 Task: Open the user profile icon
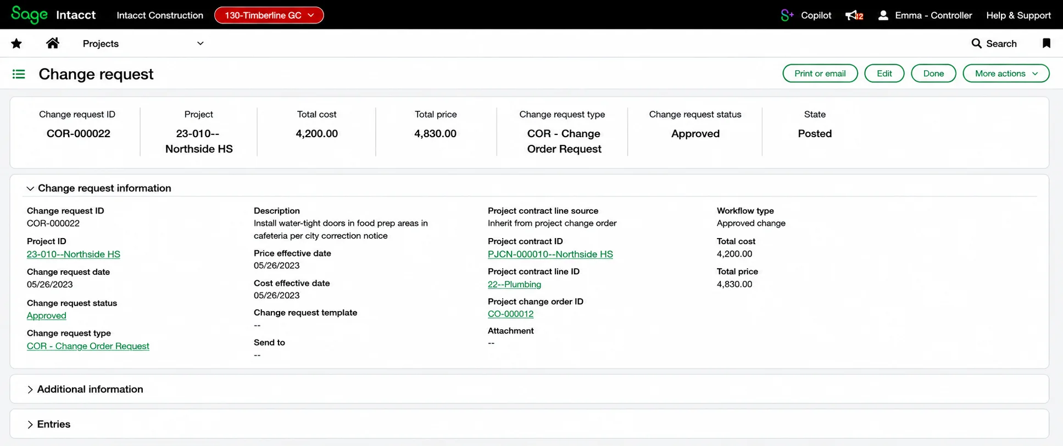(x=883, y=15)
